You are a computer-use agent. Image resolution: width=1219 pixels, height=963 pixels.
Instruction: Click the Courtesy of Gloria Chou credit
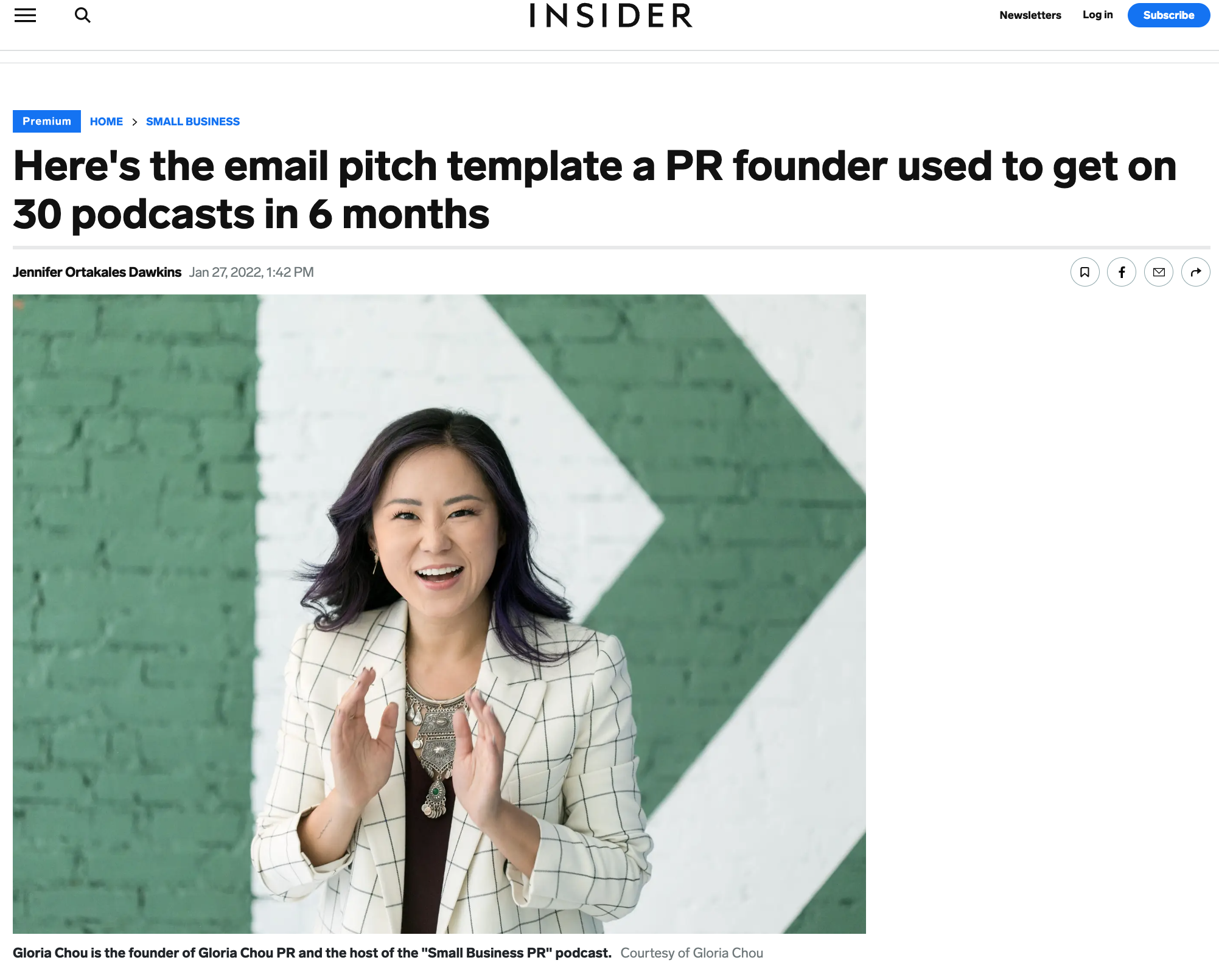[x=691, y=953]
